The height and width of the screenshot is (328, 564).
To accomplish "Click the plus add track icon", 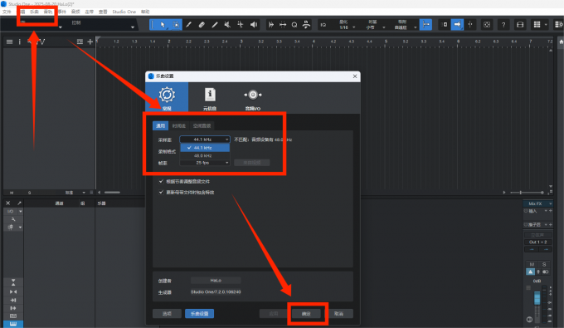I will [x=90, y=42].
